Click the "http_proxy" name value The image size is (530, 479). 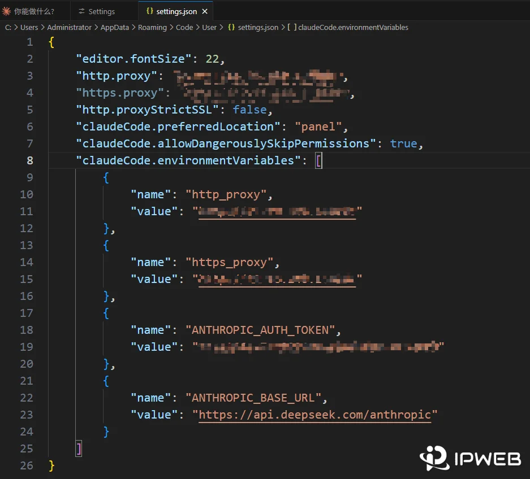click(x=226, y=194)
